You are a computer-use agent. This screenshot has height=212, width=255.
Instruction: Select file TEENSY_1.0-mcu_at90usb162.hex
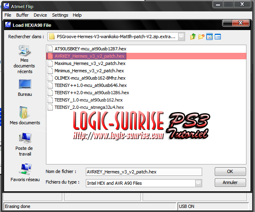89,100
